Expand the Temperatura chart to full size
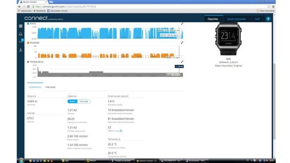 pos(182,62)
